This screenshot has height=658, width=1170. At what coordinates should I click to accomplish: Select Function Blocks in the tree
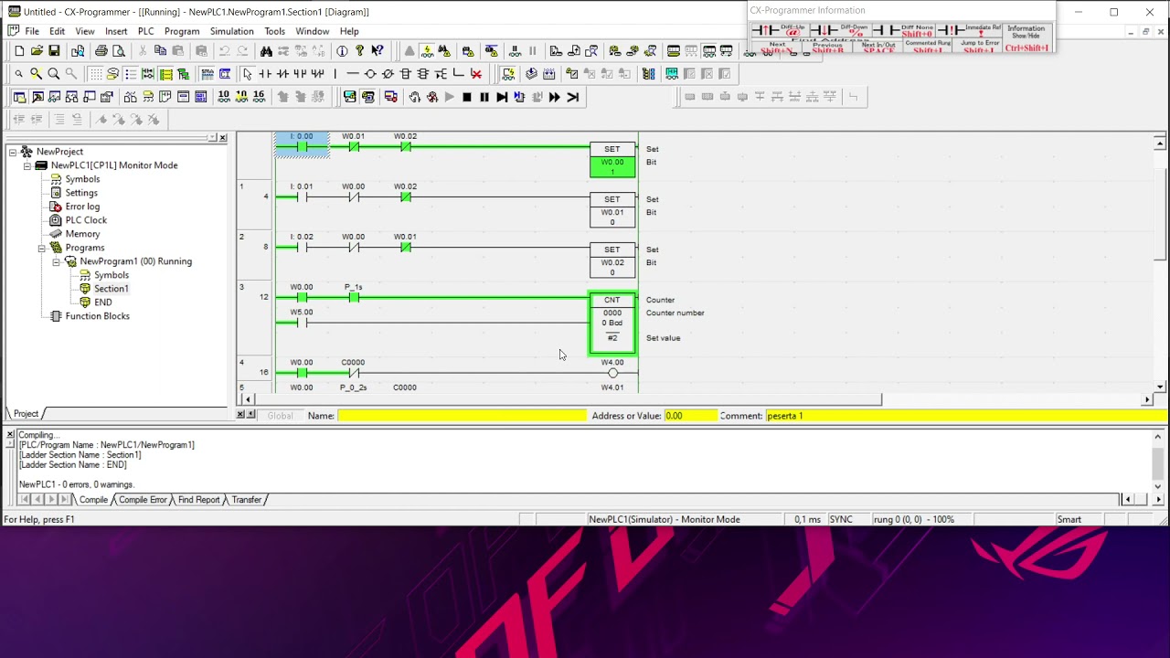(x=97, y=316)
